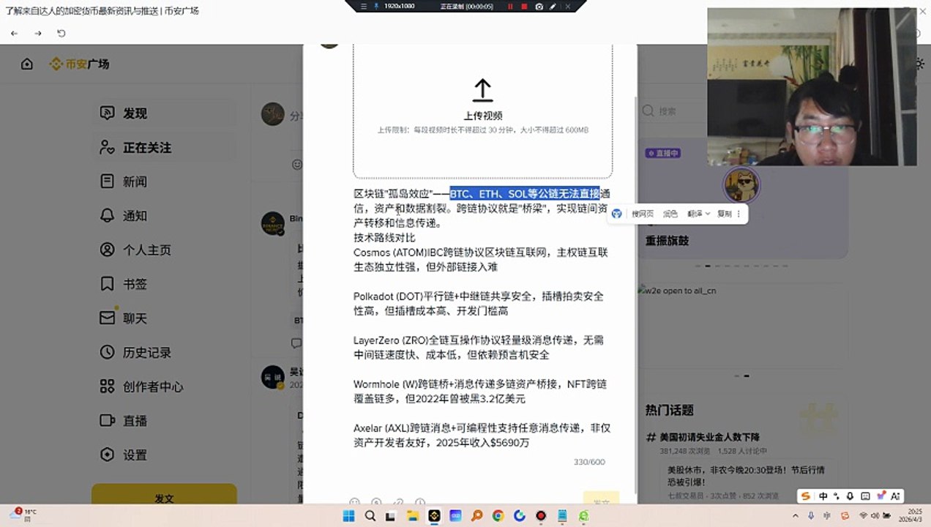Click the dialog's 发文 submit button

point(601,498)
